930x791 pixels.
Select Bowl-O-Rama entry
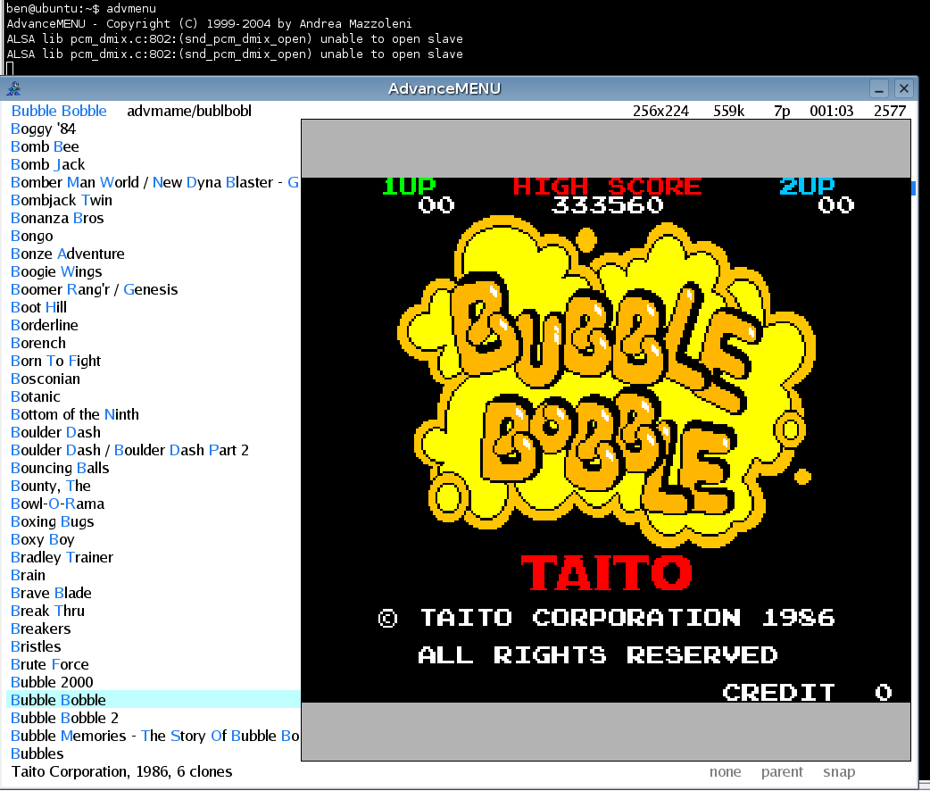point(57,504)
